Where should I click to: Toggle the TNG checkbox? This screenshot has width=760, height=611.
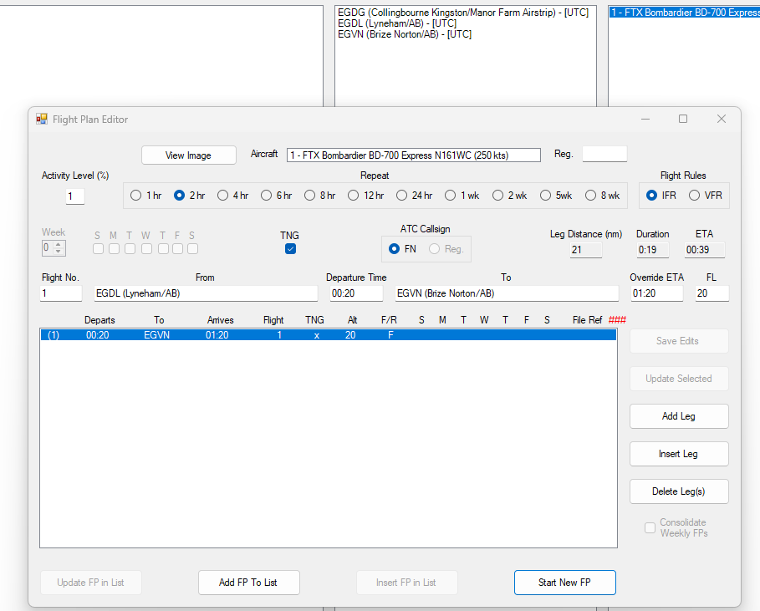point(290,248)
